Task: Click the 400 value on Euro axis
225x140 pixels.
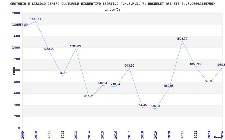Action: [x=17, y=105]
